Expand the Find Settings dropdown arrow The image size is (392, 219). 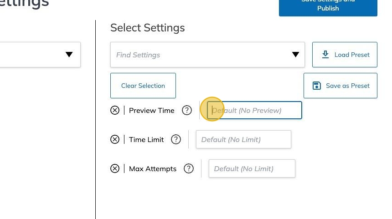(295, 55)
